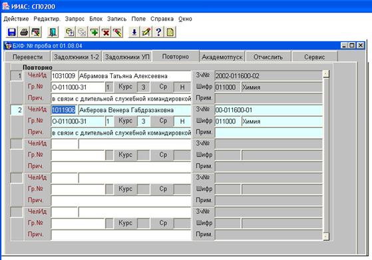
Task: Click the vertical scrollbar track of records
Action: [x=326, y=155]
